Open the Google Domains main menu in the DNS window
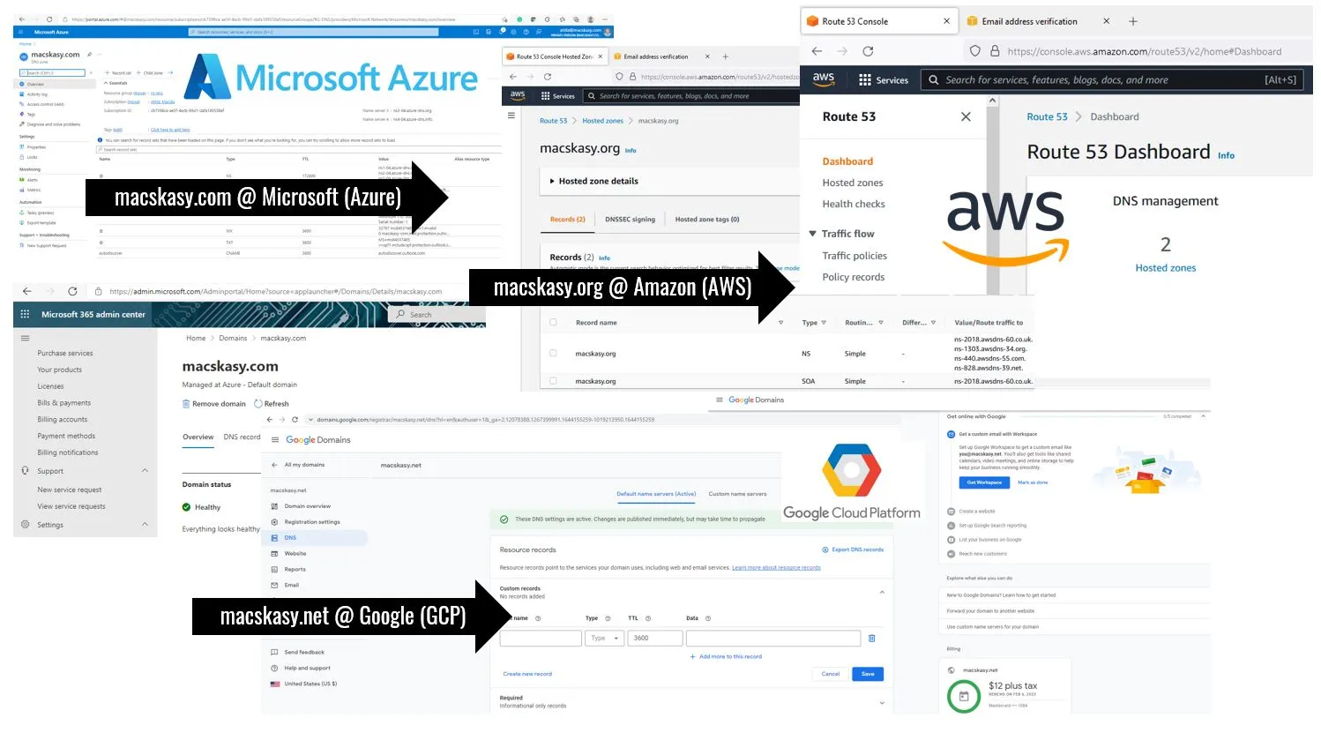1321x740 pixels. point(275,440)
